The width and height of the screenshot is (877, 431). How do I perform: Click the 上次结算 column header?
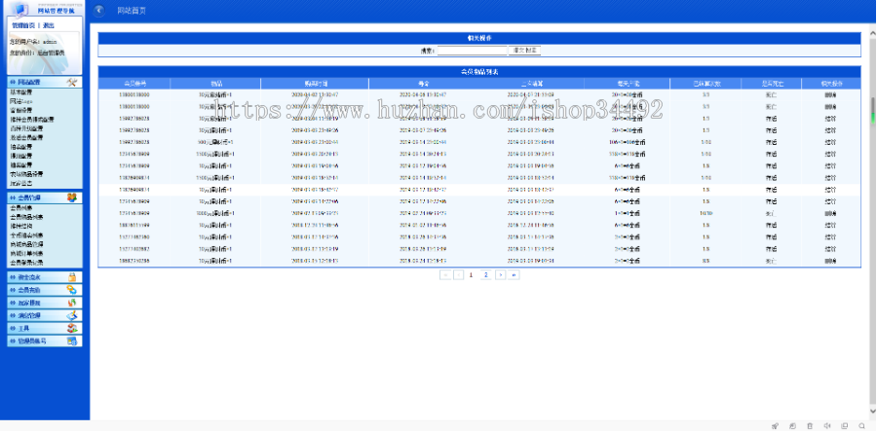(530, 84)
